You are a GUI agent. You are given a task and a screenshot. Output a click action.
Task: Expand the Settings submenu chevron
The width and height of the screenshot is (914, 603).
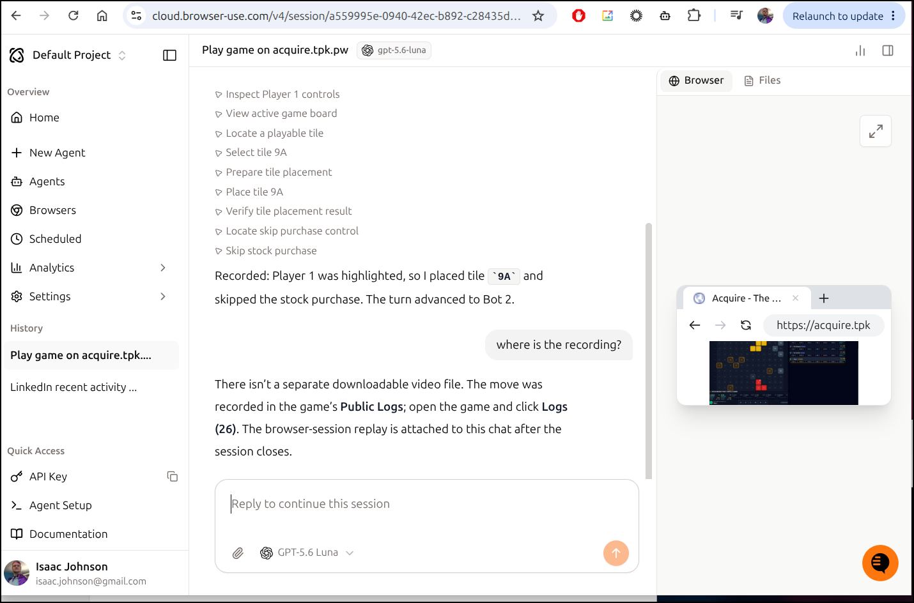(163, 296)
